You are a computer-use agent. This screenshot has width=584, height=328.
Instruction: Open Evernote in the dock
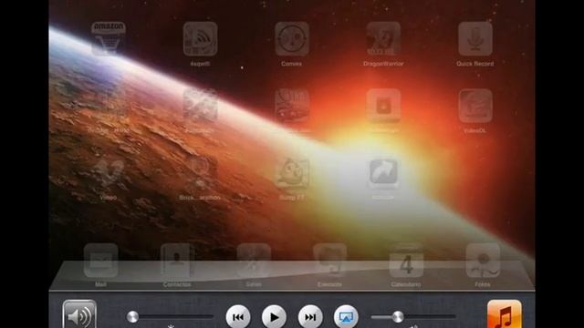point(330,261)
